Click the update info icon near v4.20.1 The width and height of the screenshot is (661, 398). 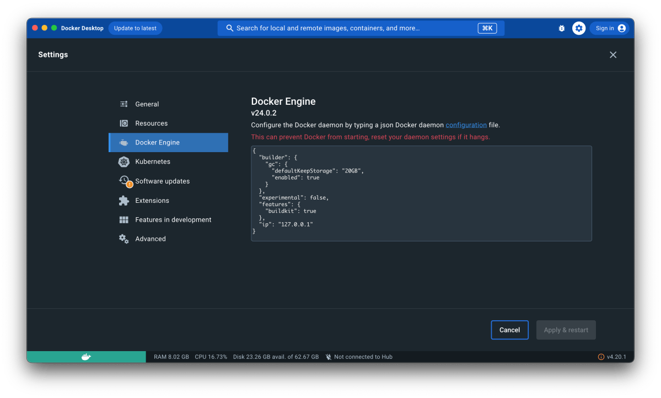click(601, 357)
